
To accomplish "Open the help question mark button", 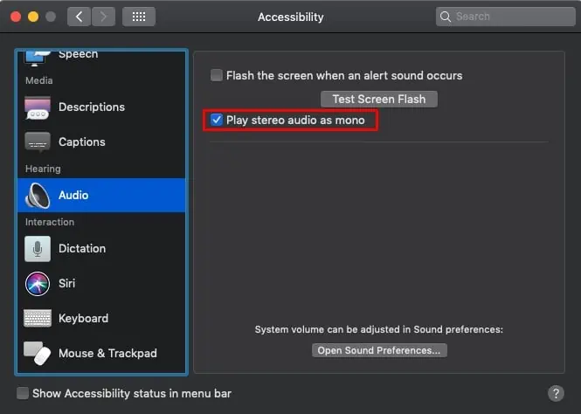I will tap(555, 394).
